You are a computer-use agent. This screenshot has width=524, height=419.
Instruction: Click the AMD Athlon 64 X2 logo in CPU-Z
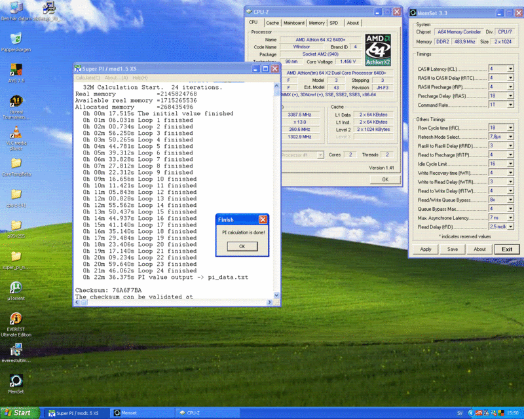(x=378, y=50)
